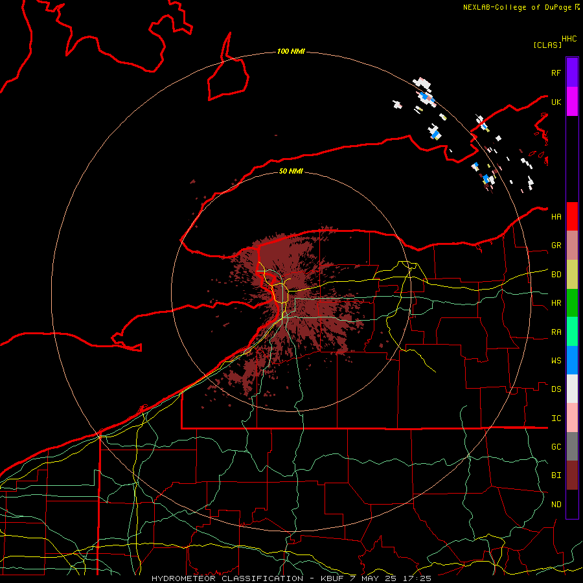Click the UK legend label
Image resolution: width=583 pixels, height=583 pixels.
pos(556,102)
